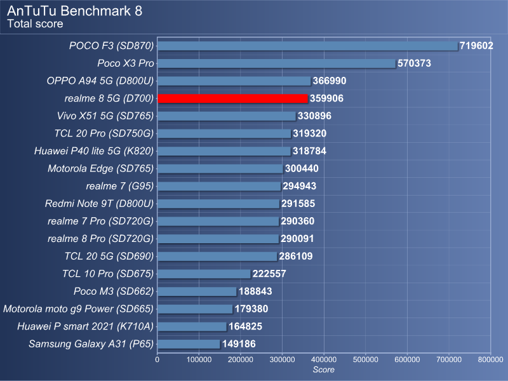Select the "Huawei P40 lite 5G (K820)" label
Image resolution: width=508 pixels, height=381 pixels.
[94, 151]
